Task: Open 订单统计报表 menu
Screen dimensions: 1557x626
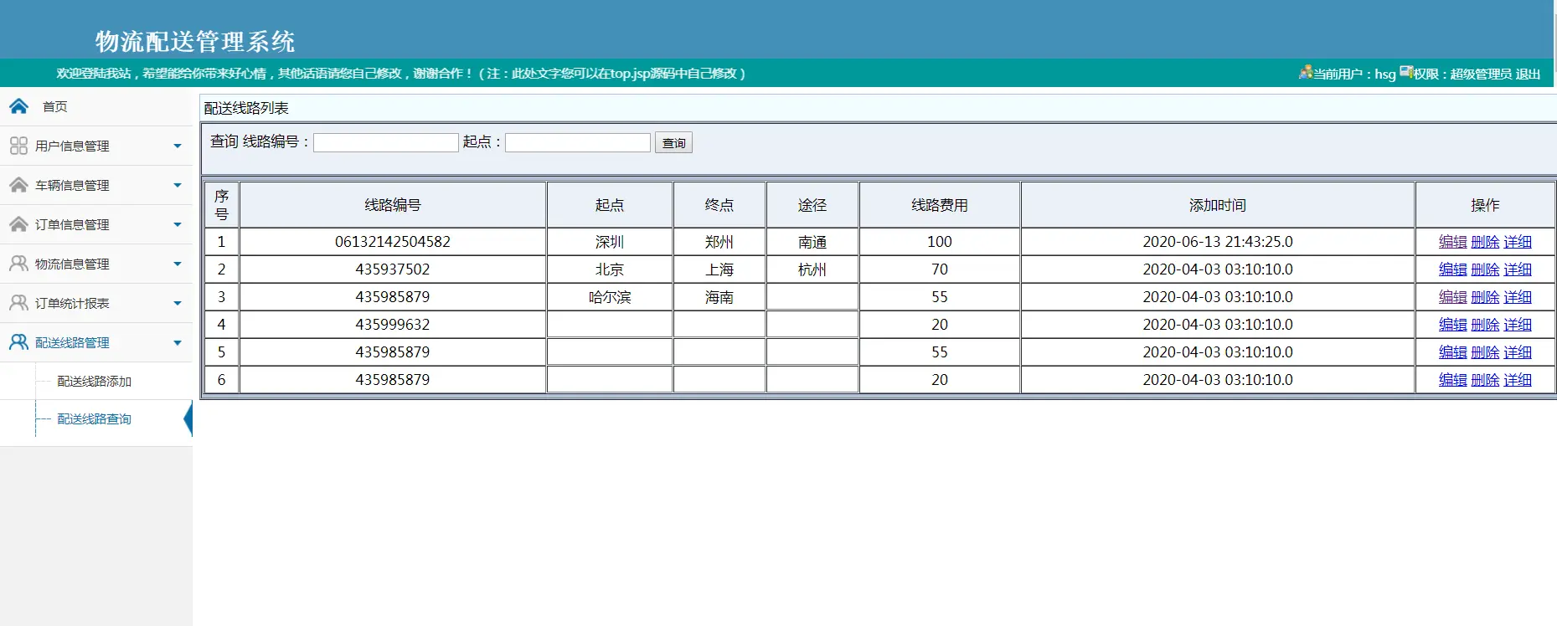Action: click(x=72, y=303)
